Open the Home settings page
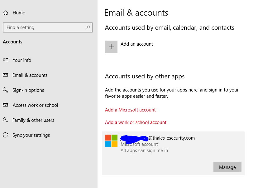 (x=19, y=13)
